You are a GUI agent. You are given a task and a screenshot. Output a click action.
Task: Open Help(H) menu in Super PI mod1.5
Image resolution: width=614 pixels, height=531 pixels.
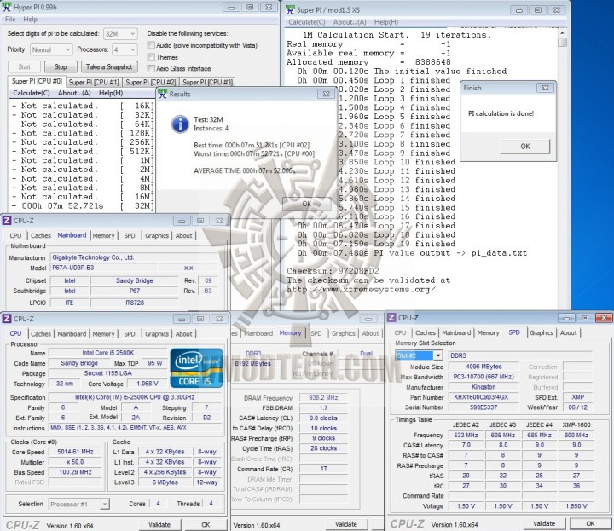386,22
